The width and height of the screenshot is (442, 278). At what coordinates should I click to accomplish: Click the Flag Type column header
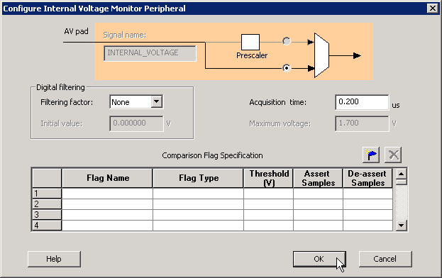click(198, 178)
